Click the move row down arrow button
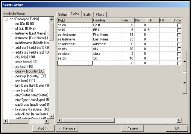191x134 pixels. click(184, 82)
